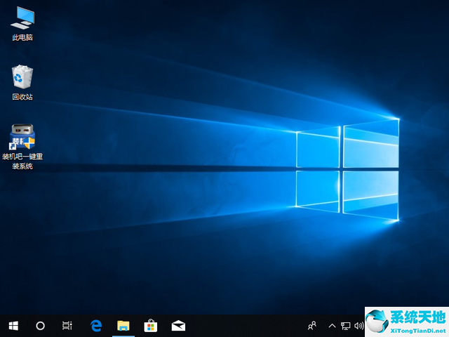
Task: Click the 此电脑 icon label text
Action: [22, 37]
